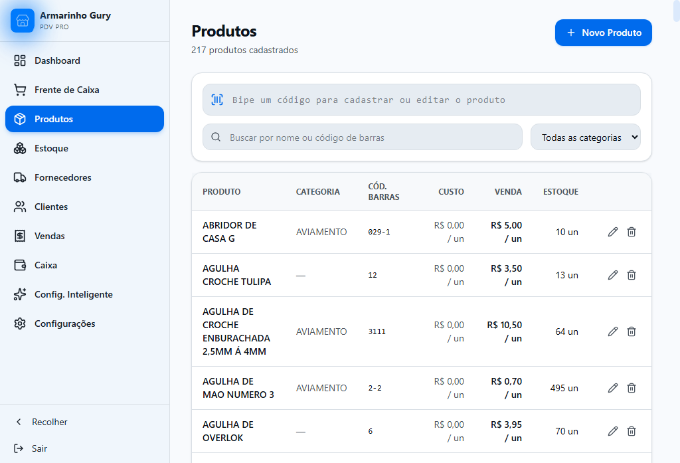Click the Config. Inteligente sparkle icon
Screen dimensions: 680x463
point(20,294)
